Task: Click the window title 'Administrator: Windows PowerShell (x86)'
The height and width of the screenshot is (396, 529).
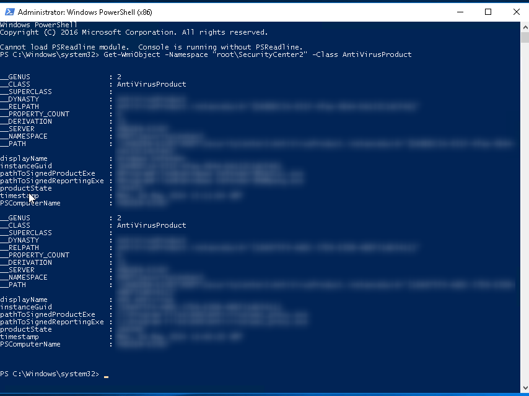Action: coord(85,12)
